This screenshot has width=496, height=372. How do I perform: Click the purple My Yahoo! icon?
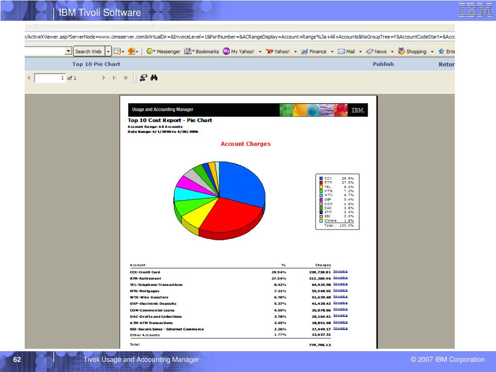click(x=226, y=51)
